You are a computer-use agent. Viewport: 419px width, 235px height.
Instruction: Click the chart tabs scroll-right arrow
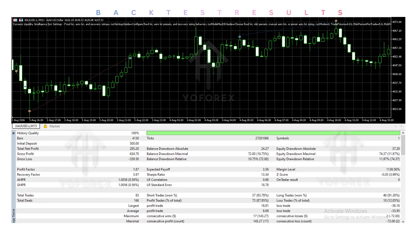pyautogui.click(x=401, y=126)
